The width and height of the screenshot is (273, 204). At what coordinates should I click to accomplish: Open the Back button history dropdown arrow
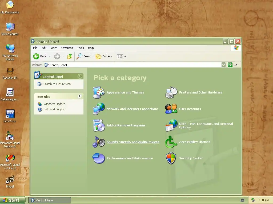pos(50,56)
